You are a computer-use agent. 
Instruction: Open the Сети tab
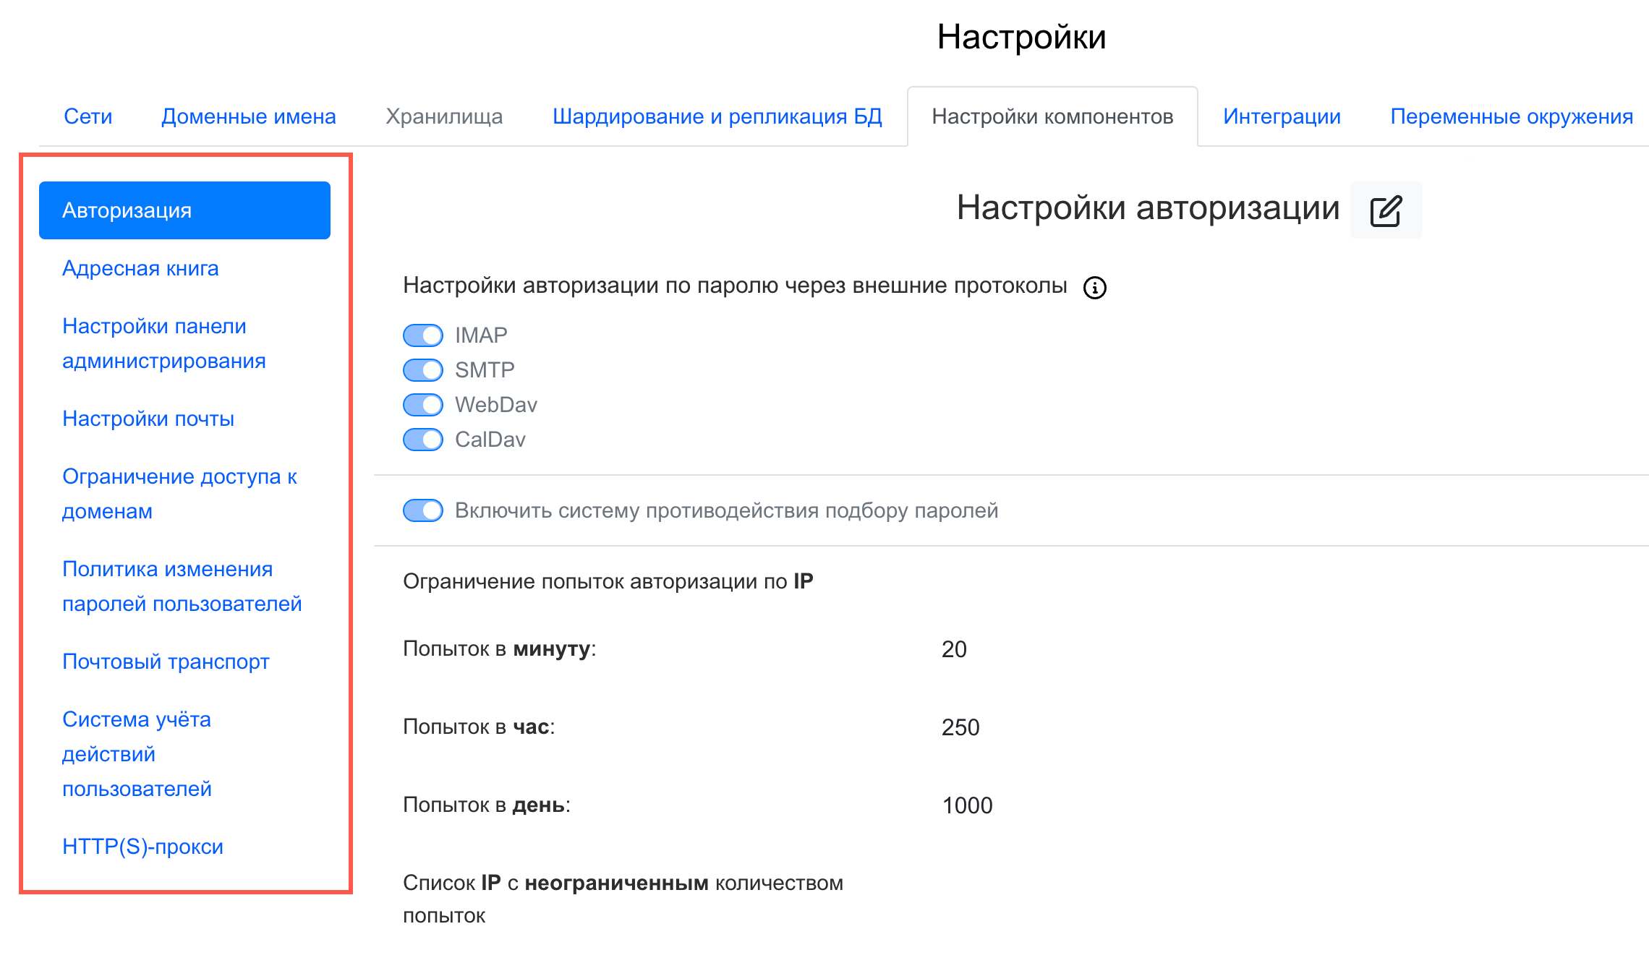(88, 116)
